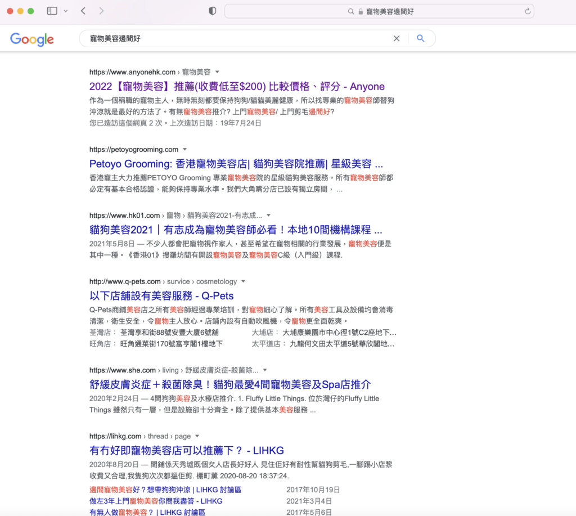
Task: Go back with the Safari back arrow
Action: pyautogui.click(x=83, y=11)
